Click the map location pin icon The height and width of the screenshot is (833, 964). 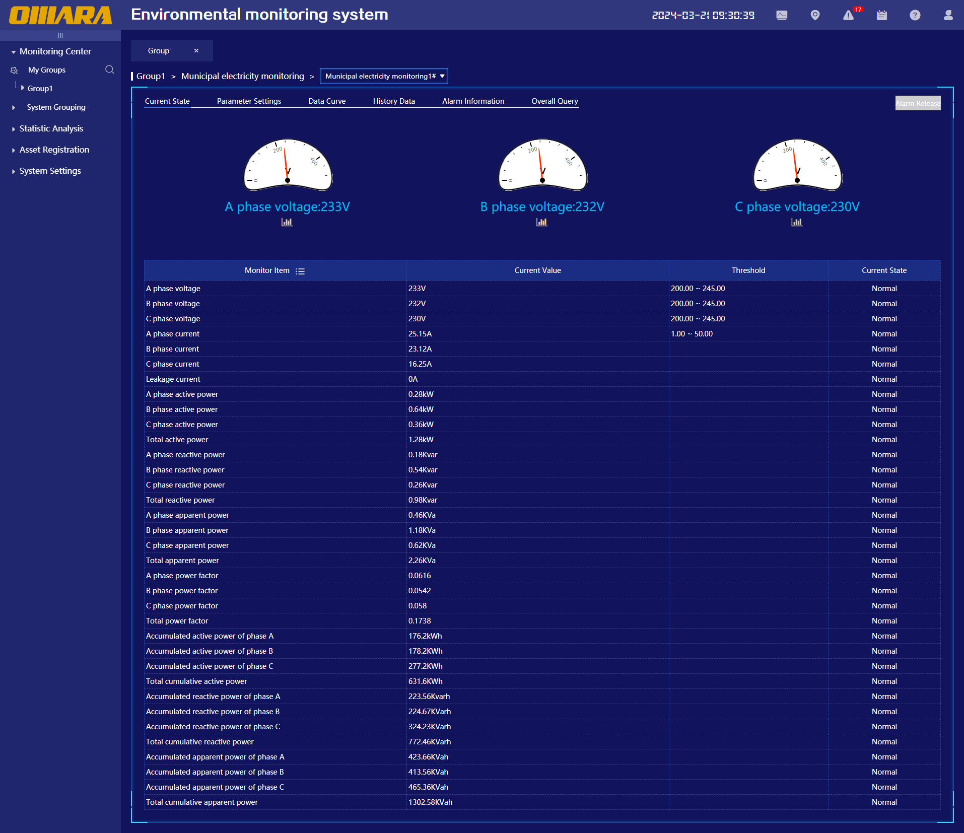tap(815, 15)
